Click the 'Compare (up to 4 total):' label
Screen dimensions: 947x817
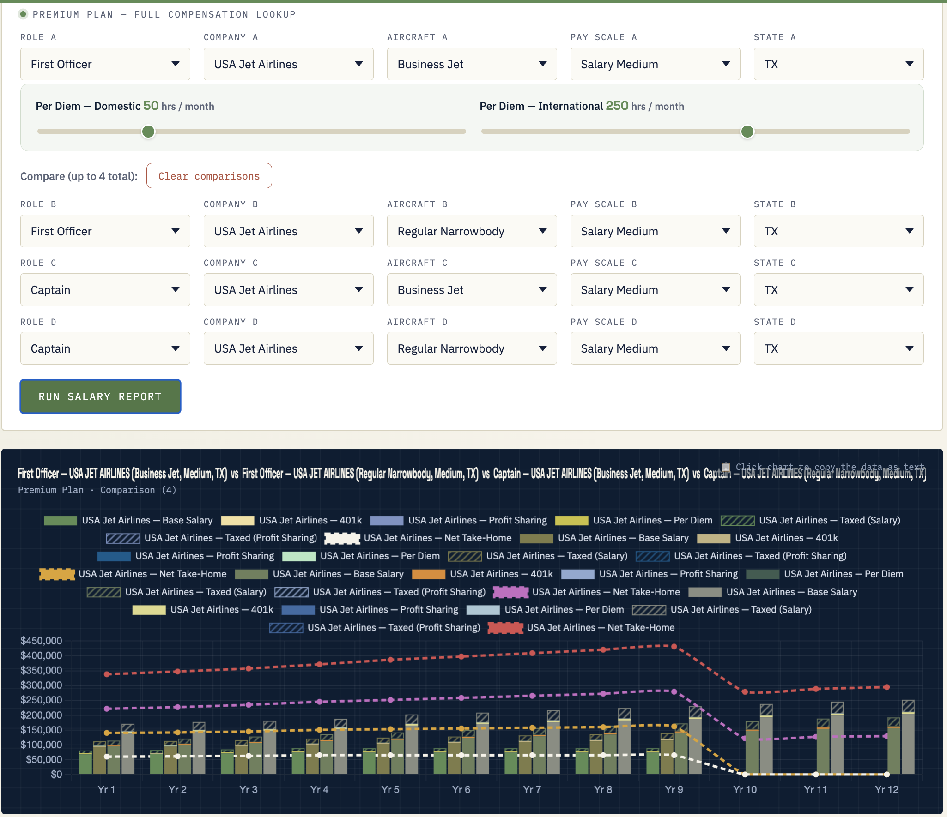tap(79, 176)
